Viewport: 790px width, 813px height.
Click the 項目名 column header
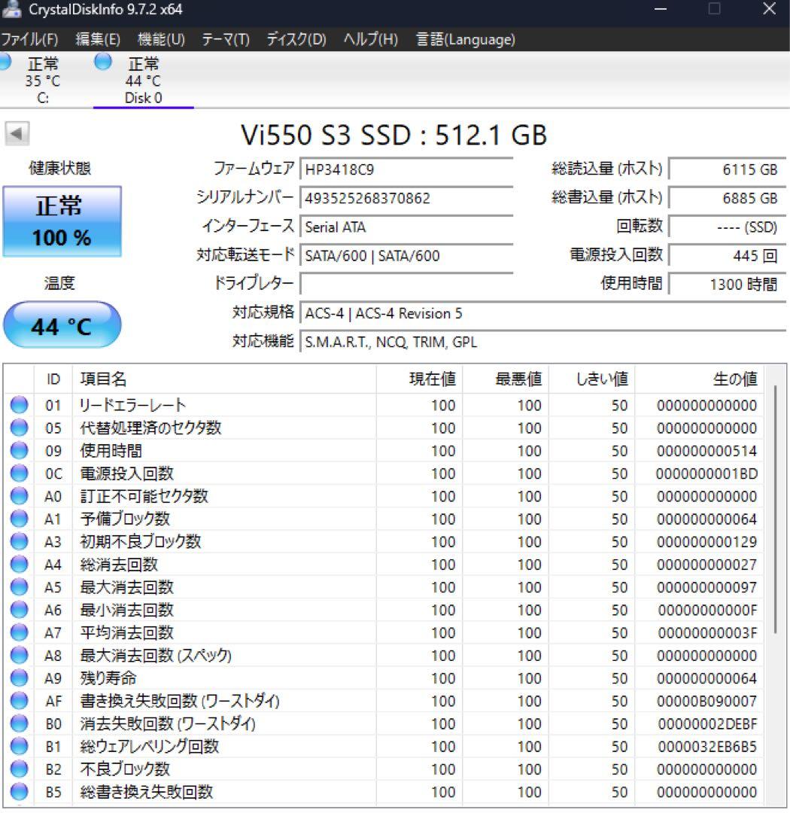(224, 379)
